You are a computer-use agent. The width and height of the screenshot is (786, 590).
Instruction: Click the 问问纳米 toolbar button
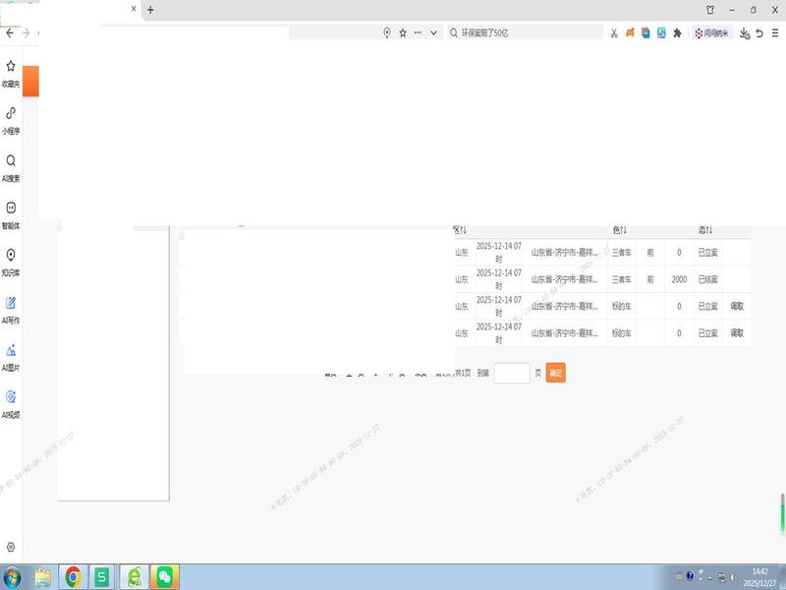click(x=710, y=32)
